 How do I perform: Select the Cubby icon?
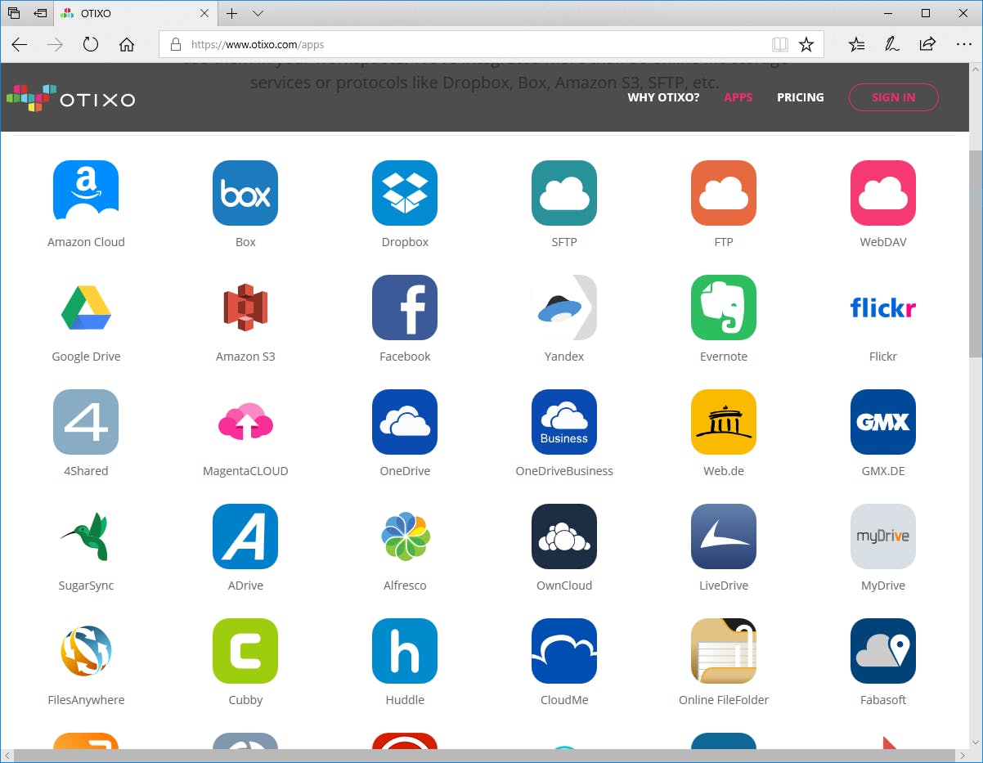tap(245, 651)
